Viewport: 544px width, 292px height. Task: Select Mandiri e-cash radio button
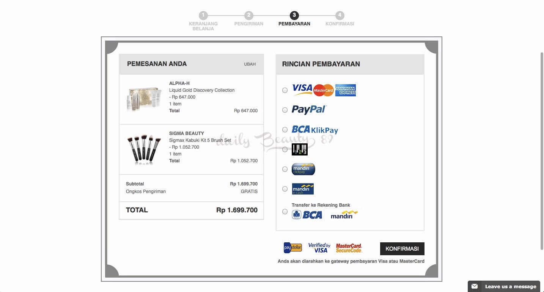tap(285, 189)
